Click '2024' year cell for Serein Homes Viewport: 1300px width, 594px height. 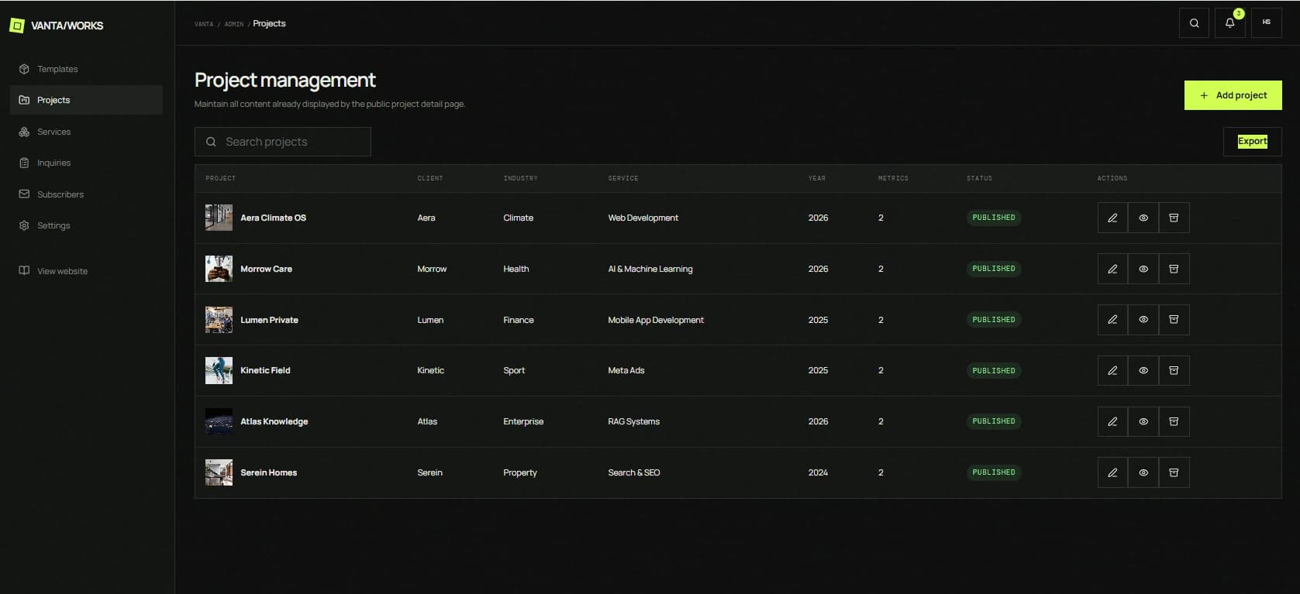click(x=818, y=472)
